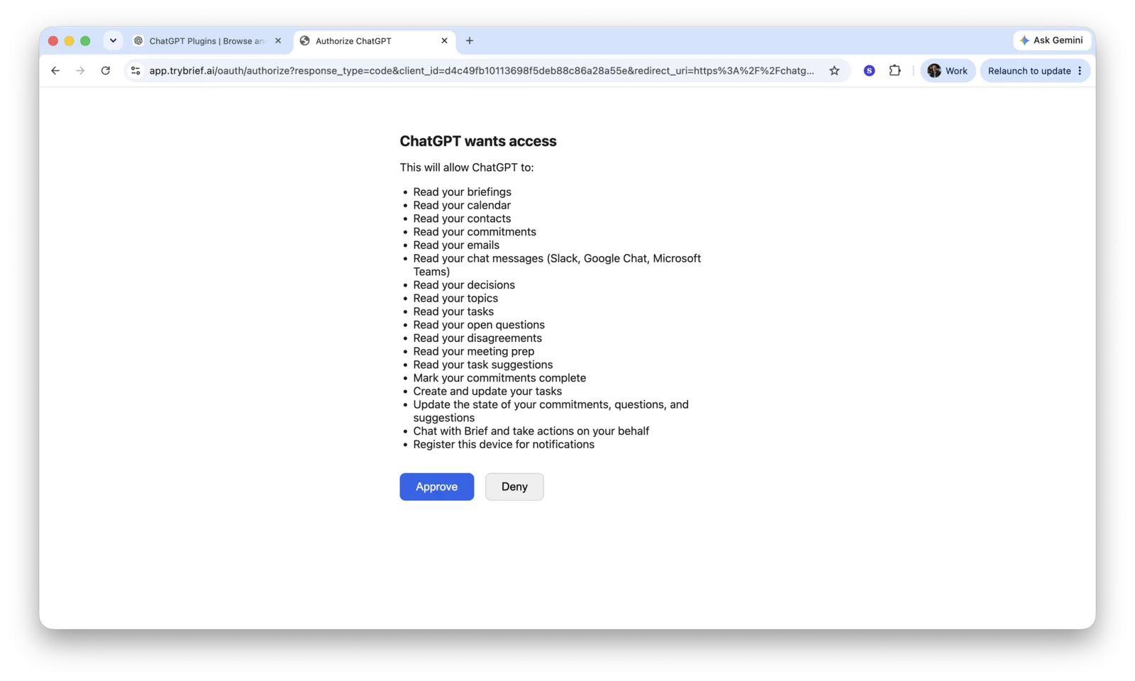The image size is (1135, 681).
Task: Click the green fullscreen window button
Action: 85,41
